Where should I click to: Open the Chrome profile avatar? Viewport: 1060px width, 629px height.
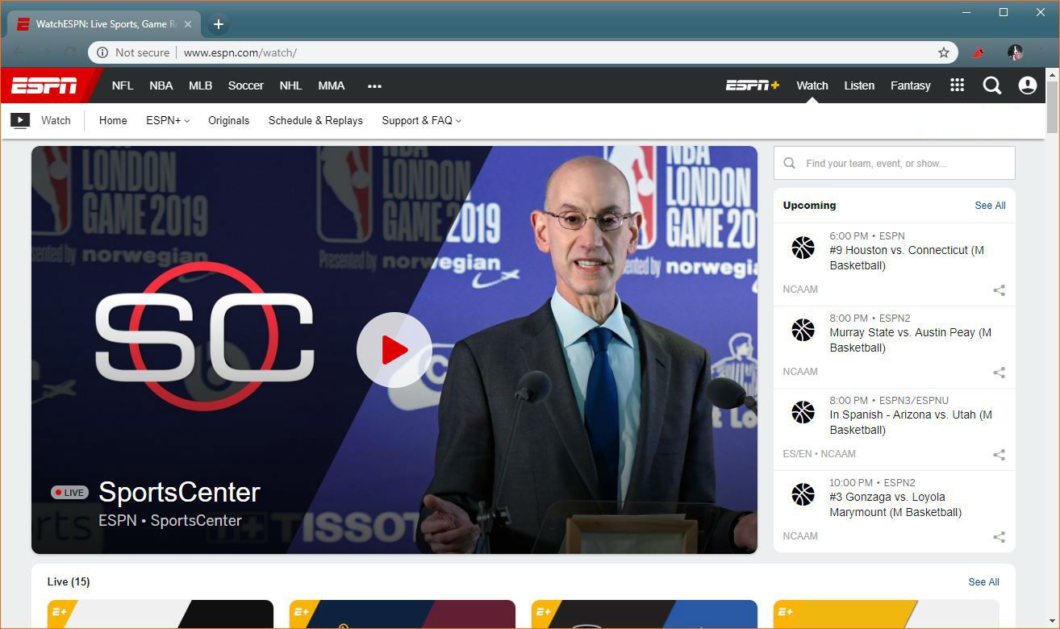pyautogui.click(x=1016, y=52)
